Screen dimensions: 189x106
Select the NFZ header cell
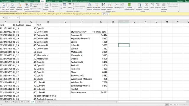pos(48,25)
